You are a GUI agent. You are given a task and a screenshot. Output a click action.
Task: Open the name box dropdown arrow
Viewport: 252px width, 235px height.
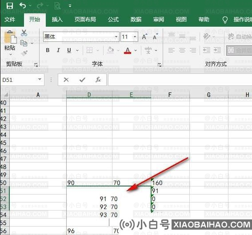[x=40, y=80]
